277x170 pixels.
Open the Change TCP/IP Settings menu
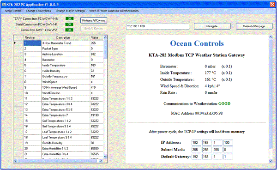tap(70, 11)
